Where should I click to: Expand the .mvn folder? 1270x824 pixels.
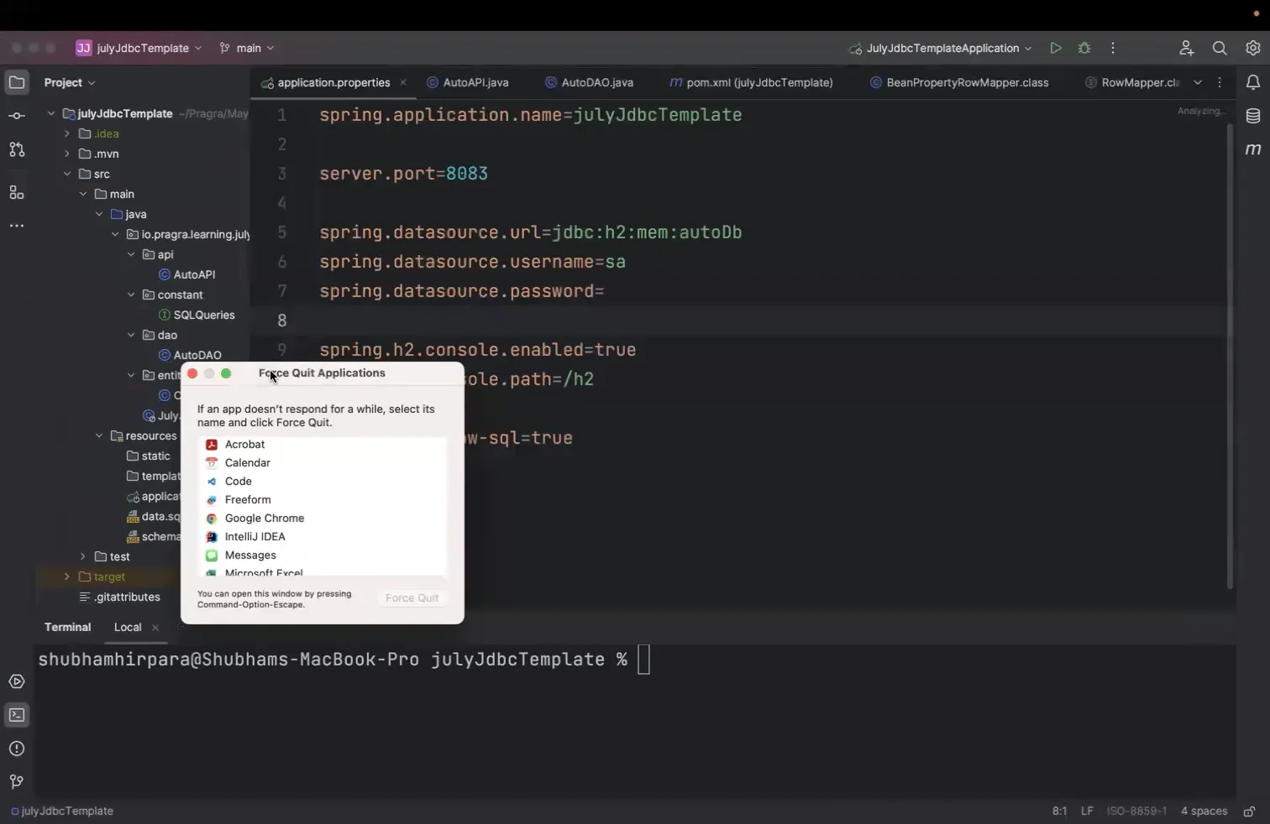(67, 154)
